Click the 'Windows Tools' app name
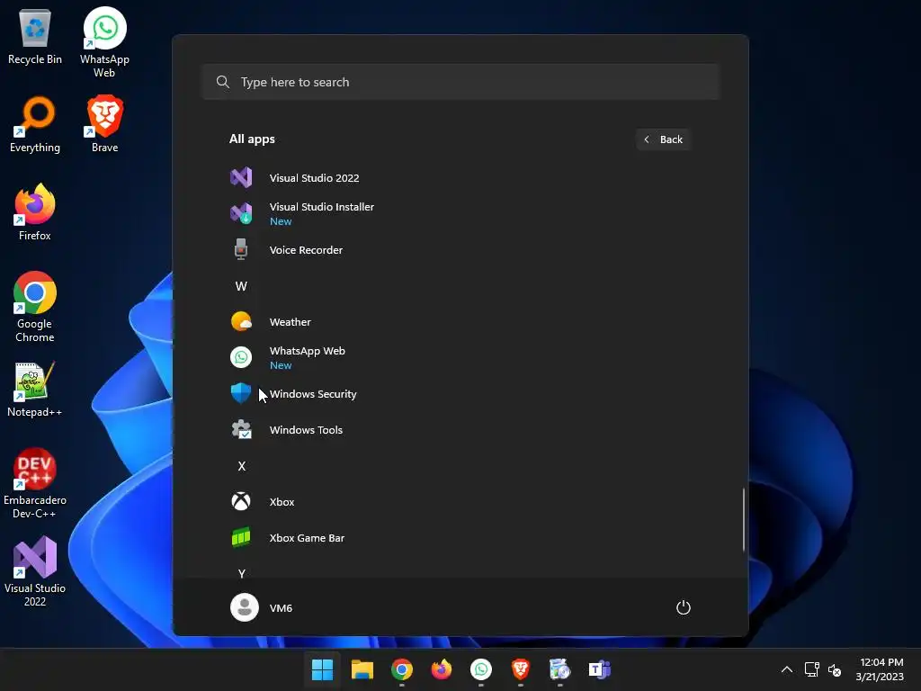 coord(306,429)
